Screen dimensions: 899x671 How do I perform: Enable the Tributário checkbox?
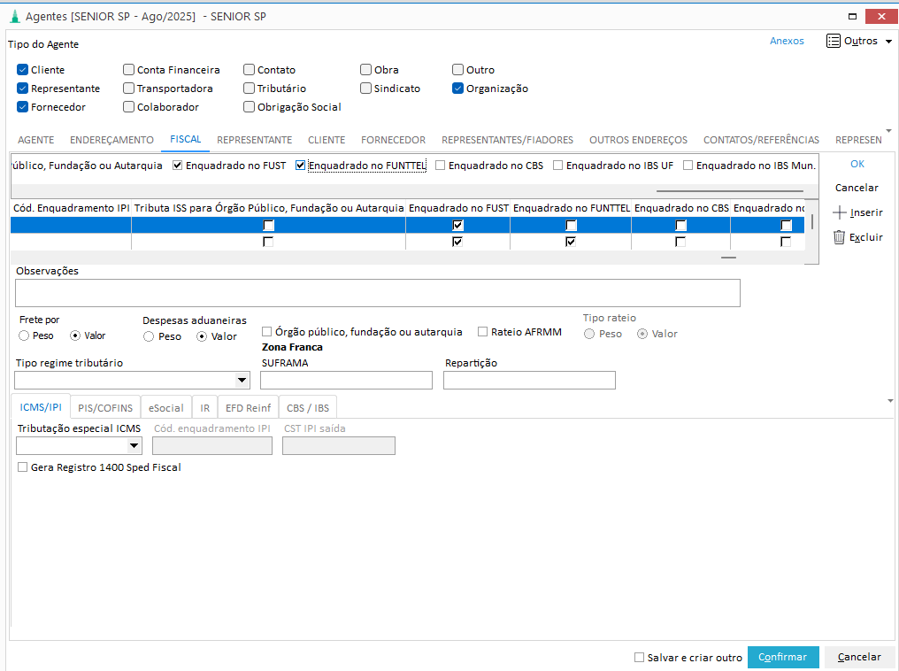tap(249, 89)
